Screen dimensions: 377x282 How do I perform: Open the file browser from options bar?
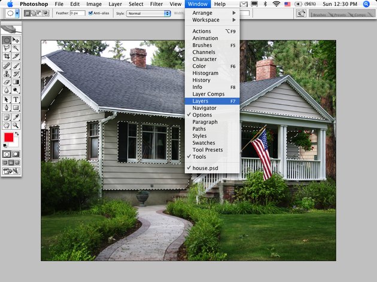301,13
